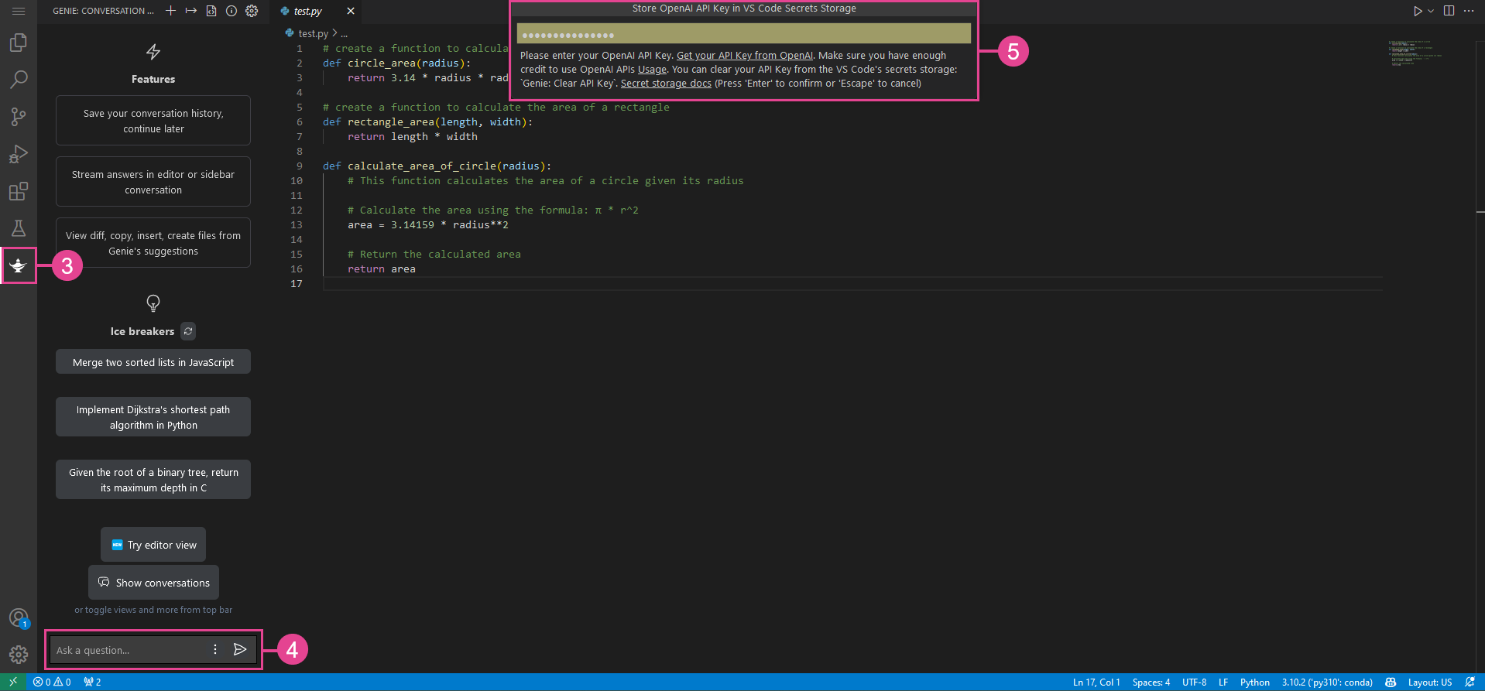Screen dimensions: 1485x691
Task: Open the Run and Debug view
Action: 19,154
